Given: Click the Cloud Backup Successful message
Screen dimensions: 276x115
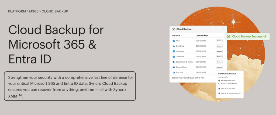Looking at the screenshot, I should (x=249, y=36).
